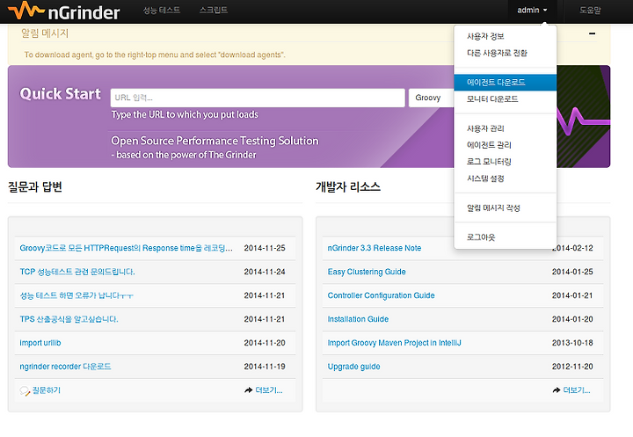Click the date 2014-01-25
Viewport: 633px width, 437px height.
click(x=572, y=272)
